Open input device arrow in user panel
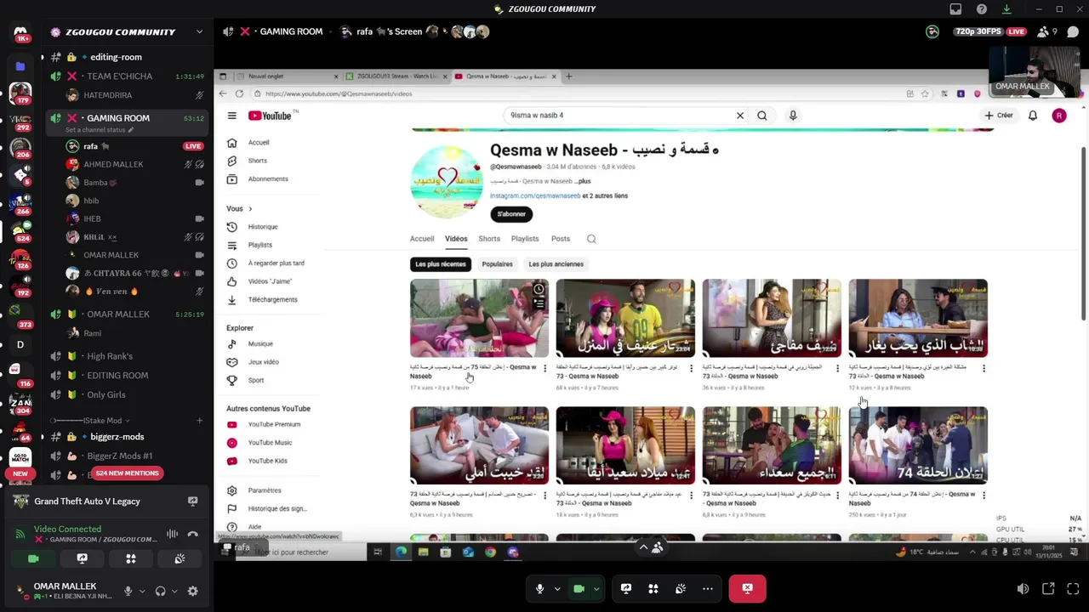This screenshot has width=1089, height=612. pos(142,591)
